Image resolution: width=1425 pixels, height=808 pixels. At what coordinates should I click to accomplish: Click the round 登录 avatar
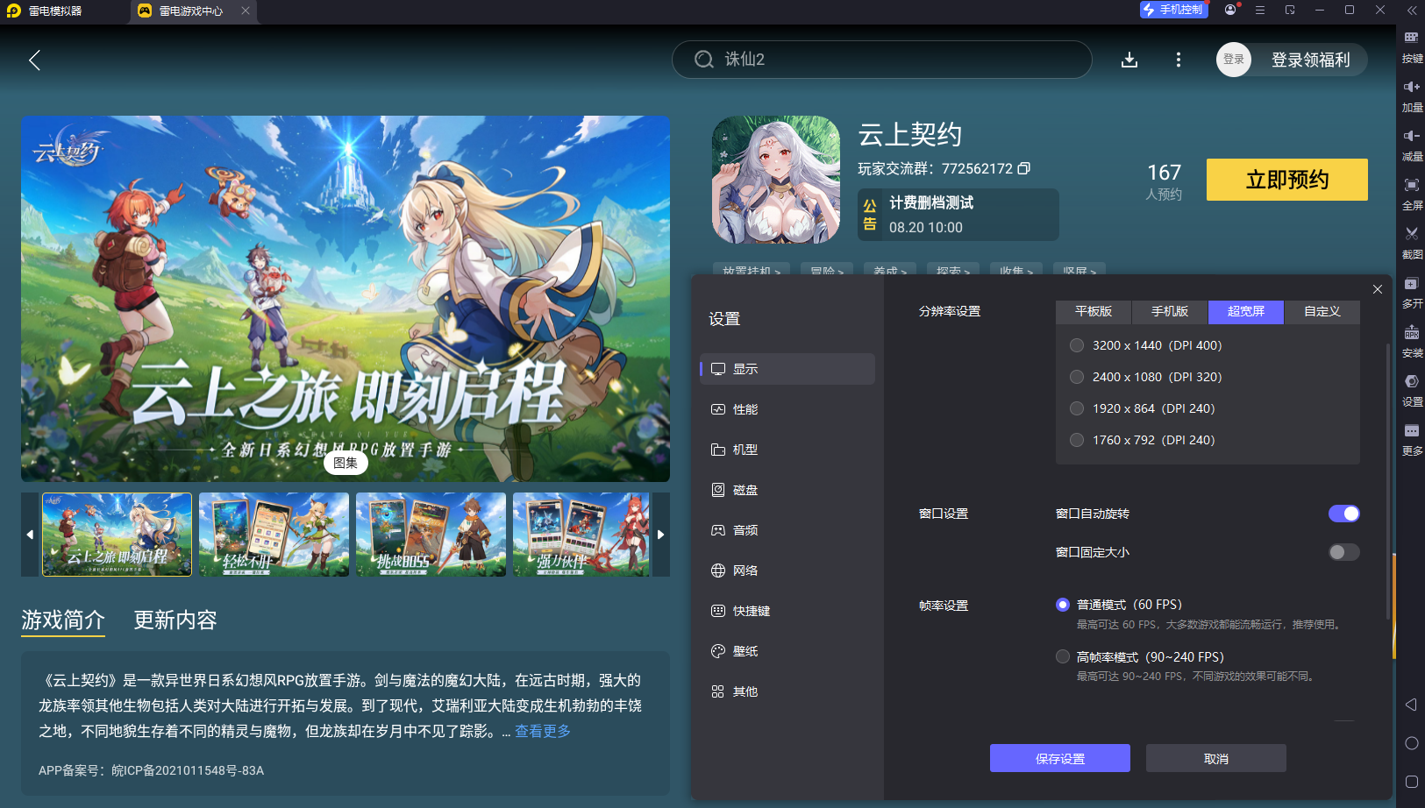tap(1234, 60)
